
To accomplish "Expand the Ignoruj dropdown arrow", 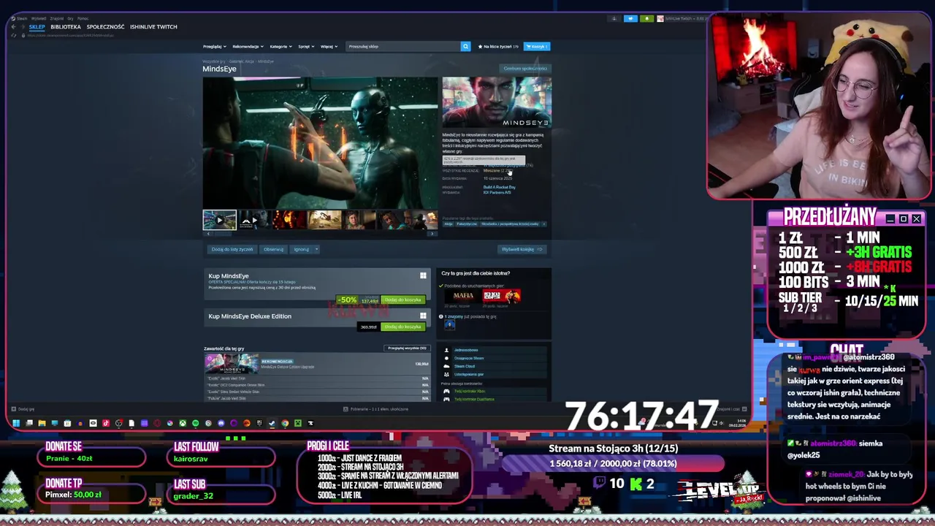I will point(316,249).
